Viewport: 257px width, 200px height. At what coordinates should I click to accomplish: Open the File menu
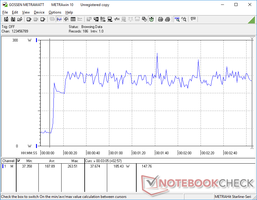[5, 12]
